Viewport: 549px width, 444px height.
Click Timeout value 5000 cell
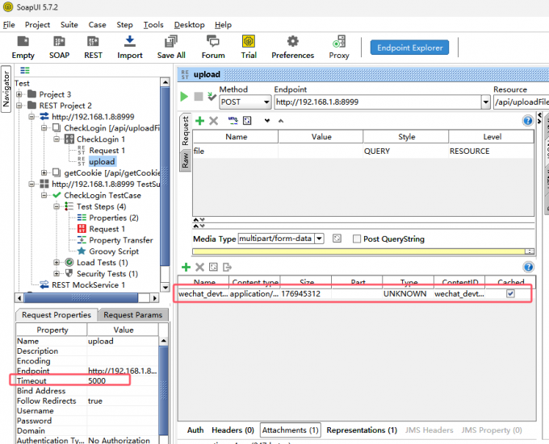123,381
